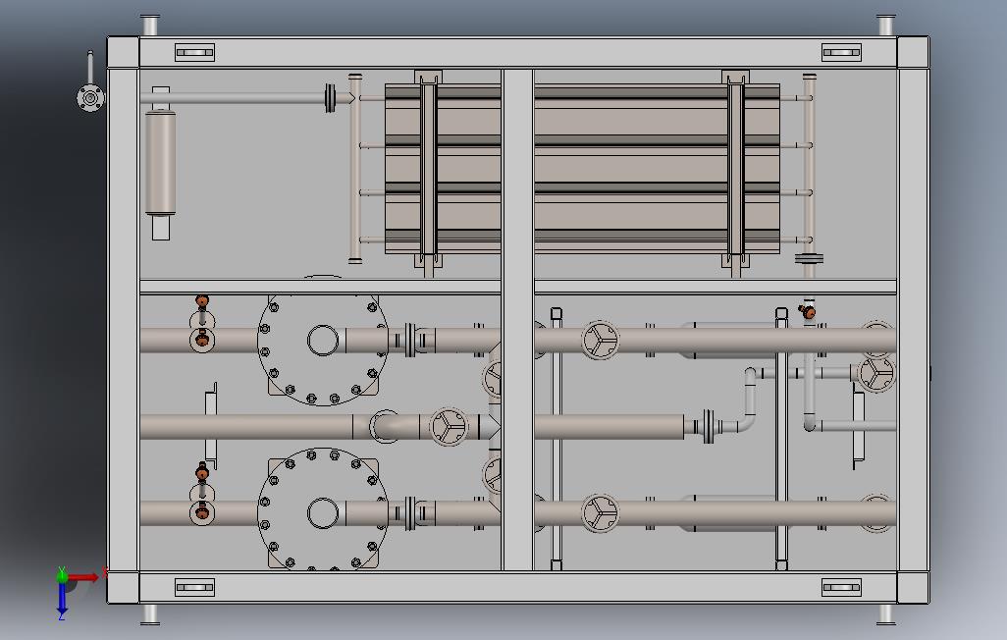The height and width of the screenshot is (640, 1007).
Task: Select the lower round bolted flange cover
Action: [x=322, y=510]
